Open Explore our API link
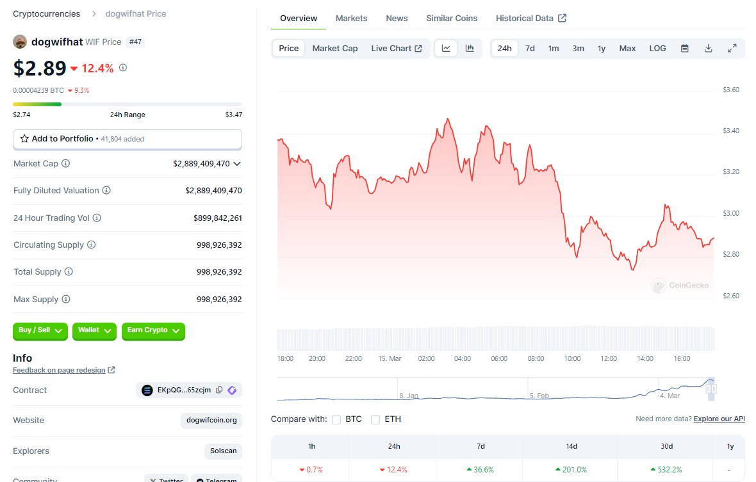 click(719, 419)
